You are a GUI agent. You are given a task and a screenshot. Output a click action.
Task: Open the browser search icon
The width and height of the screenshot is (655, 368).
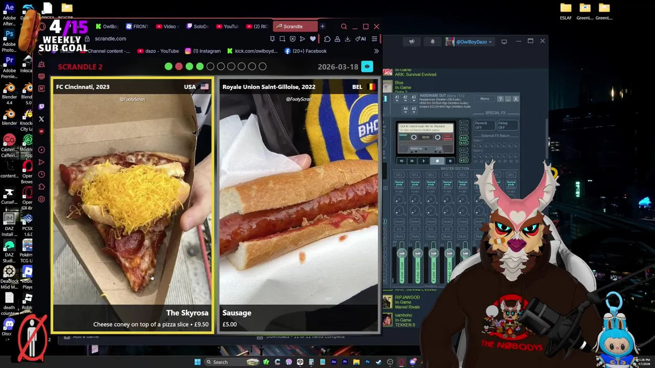click(x=344, y=27)
